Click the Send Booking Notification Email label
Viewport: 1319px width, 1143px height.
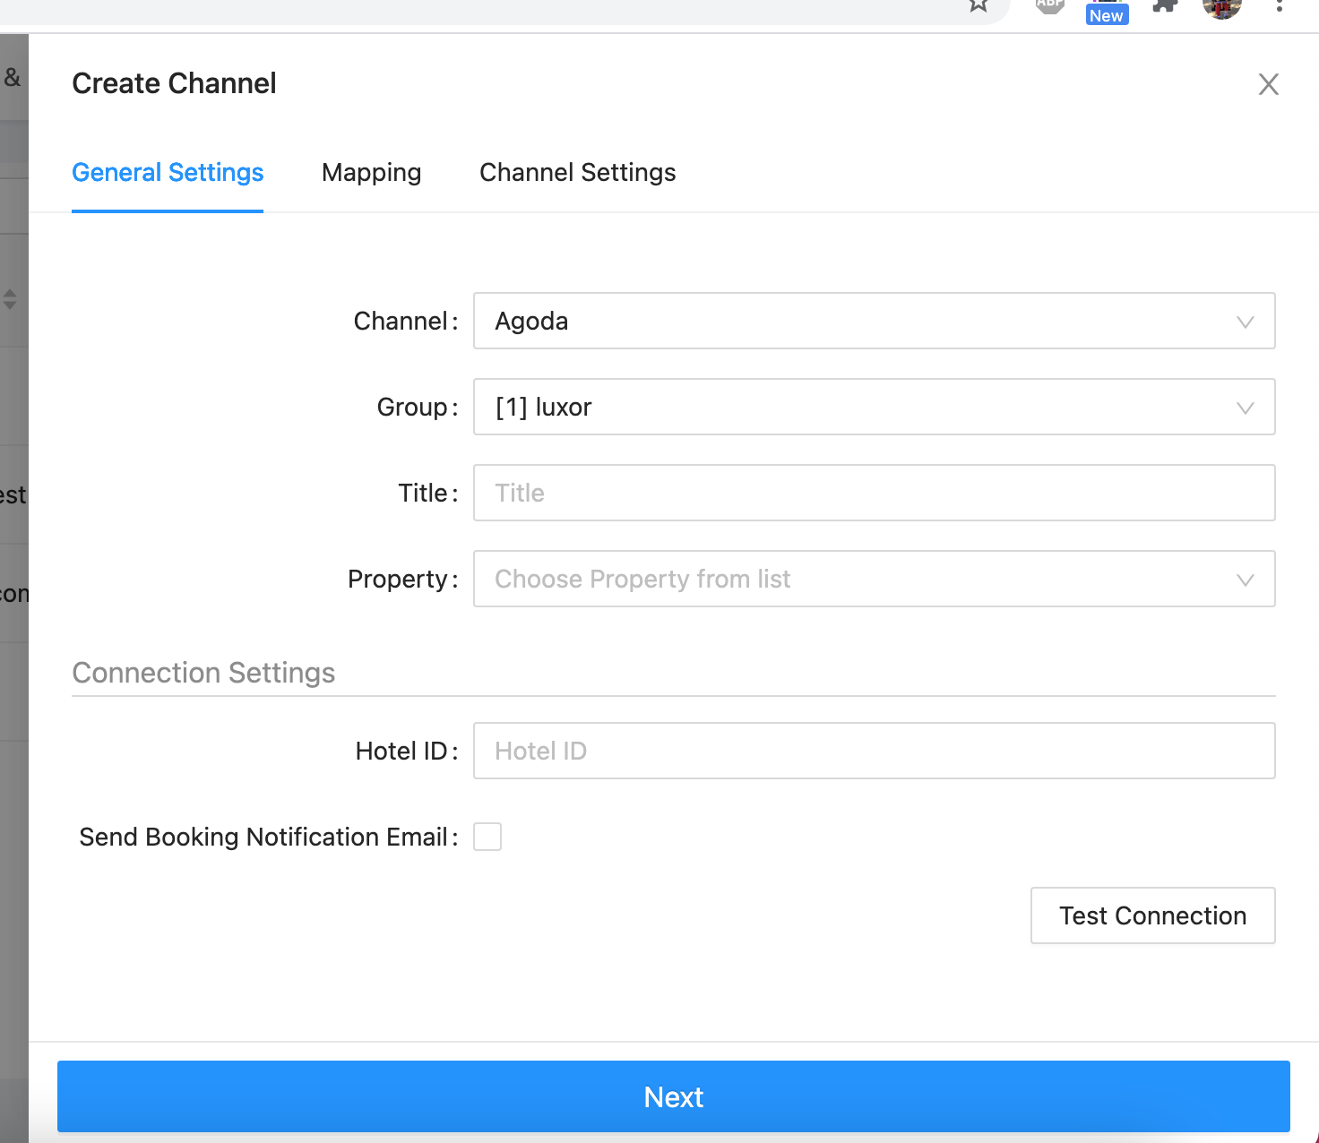(x=263, y=837)
